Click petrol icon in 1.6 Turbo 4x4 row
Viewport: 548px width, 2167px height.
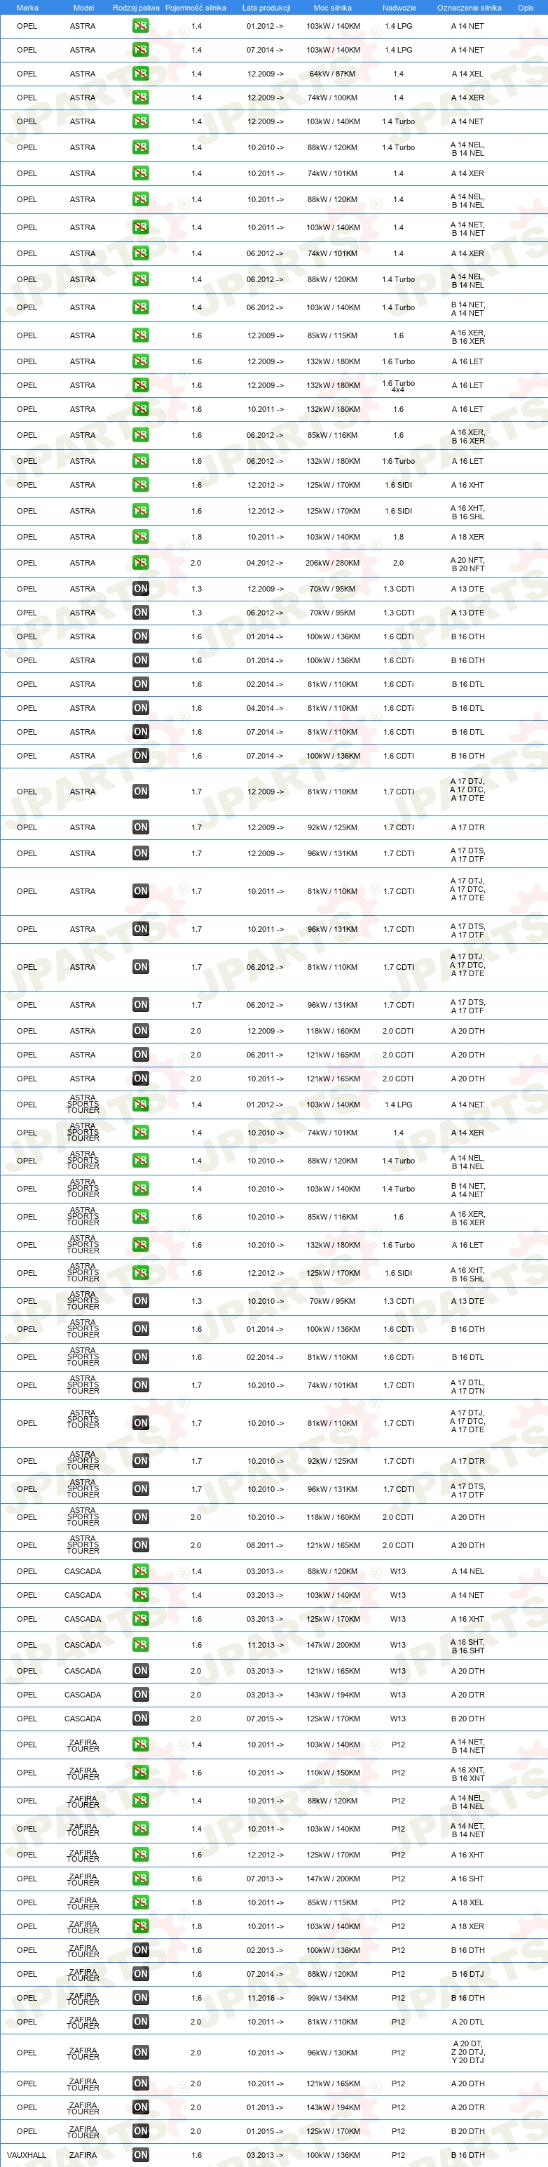(x=140, y=385)
